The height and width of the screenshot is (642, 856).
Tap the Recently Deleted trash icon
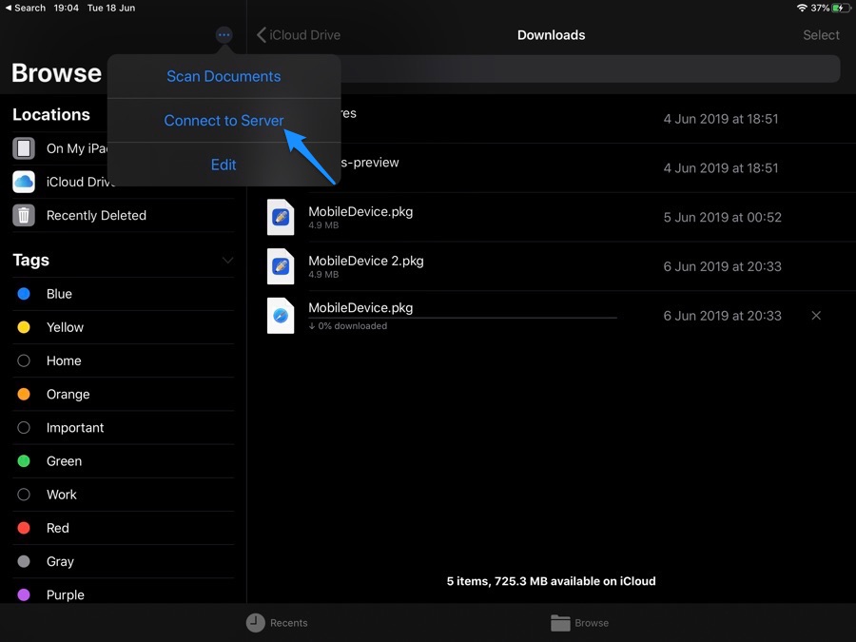24,215
